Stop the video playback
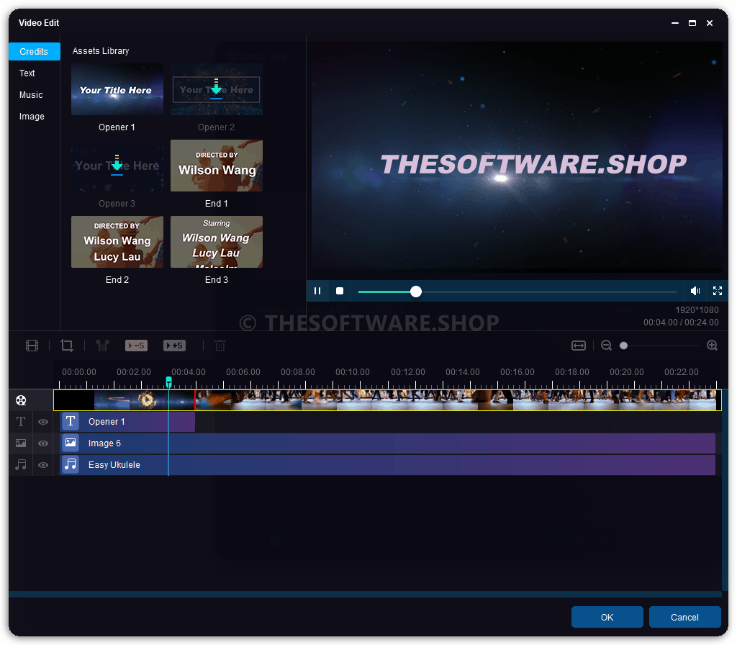 point(340,291)
